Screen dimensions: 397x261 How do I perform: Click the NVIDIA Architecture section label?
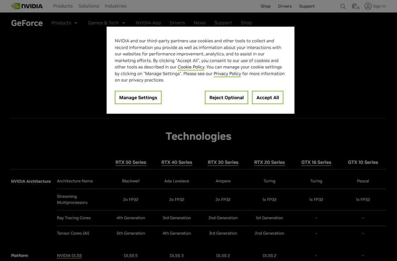click(x=31, y=181)
